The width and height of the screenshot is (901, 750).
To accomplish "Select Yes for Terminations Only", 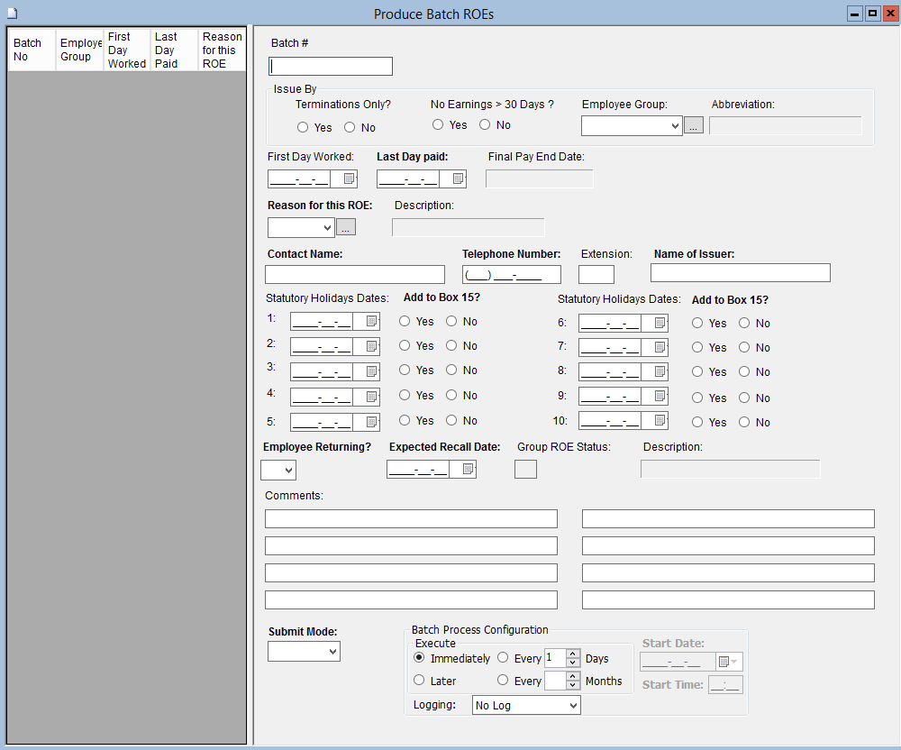I will click(x=303, y=128).
